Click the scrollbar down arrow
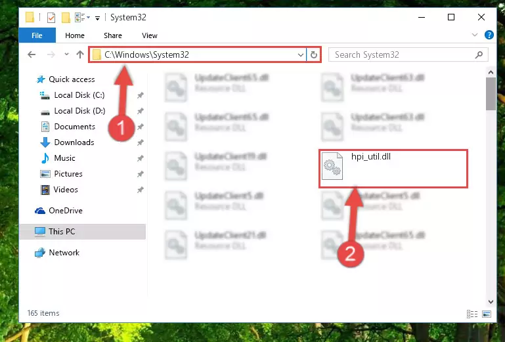 (x=491, y=302)
